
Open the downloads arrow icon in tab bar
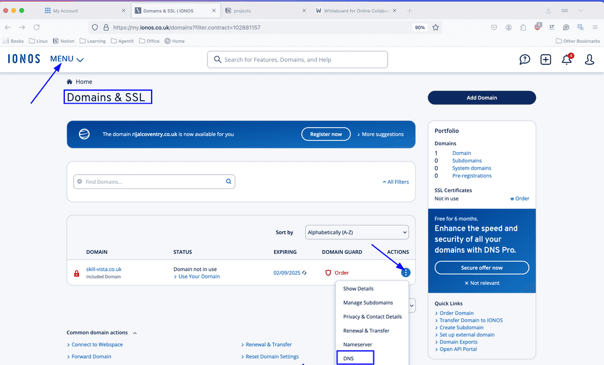548,11
